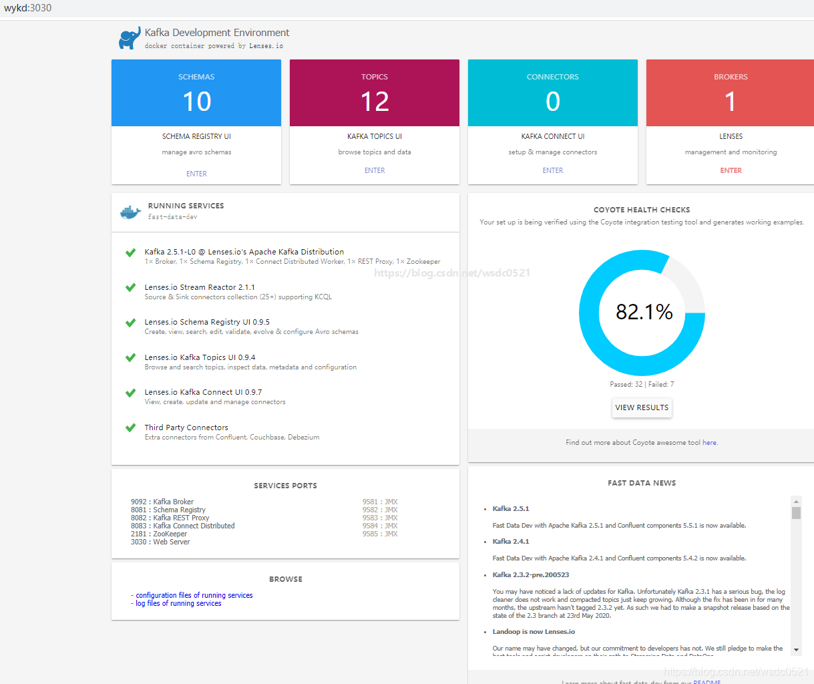Click the wykd:3030 address bar text

pyautogui.click(x=27, y=8)
